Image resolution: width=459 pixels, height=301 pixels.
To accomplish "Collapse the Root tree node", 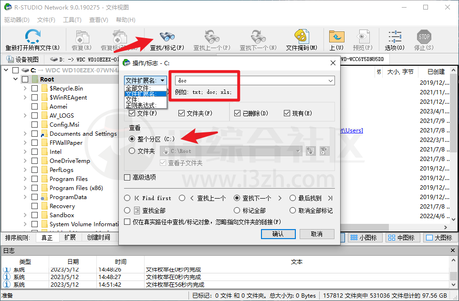I will (16, 79).
